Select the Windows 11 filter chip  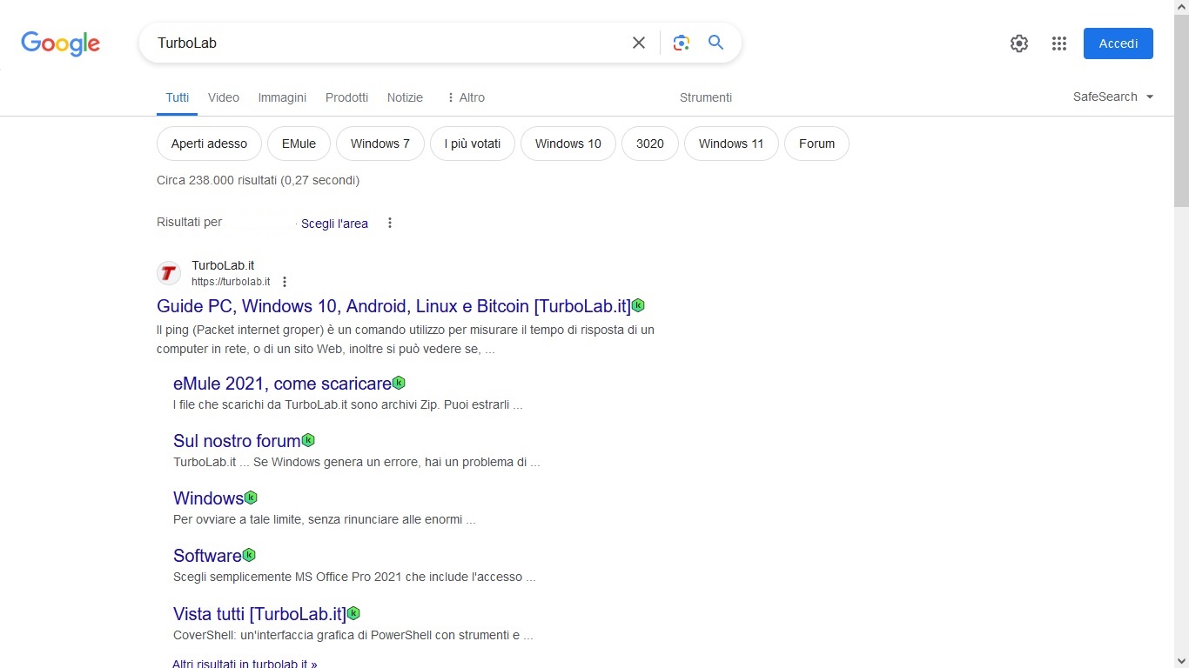click(x=731, y=144)
